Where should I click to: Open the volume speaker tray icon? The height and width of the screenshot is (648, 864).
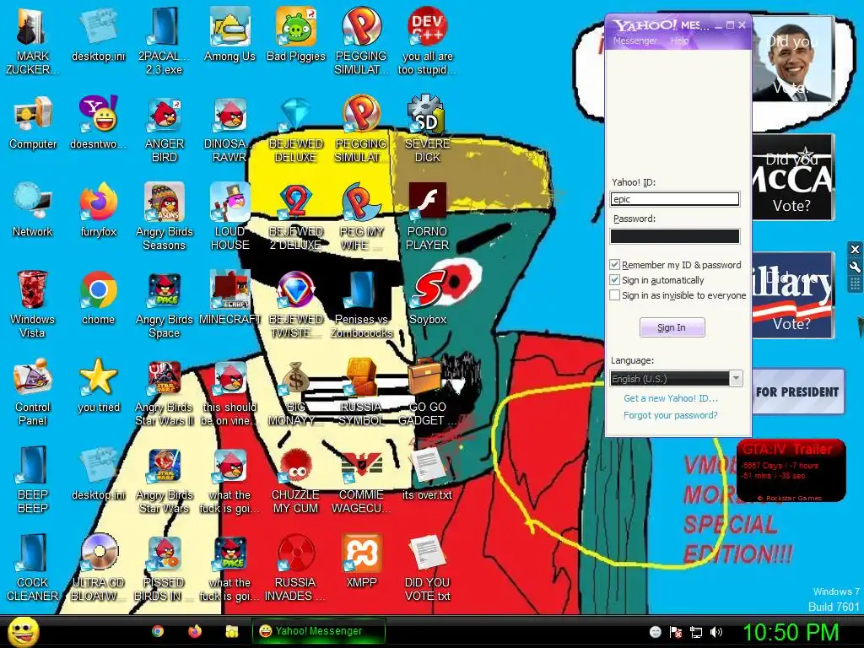[716, 632]
